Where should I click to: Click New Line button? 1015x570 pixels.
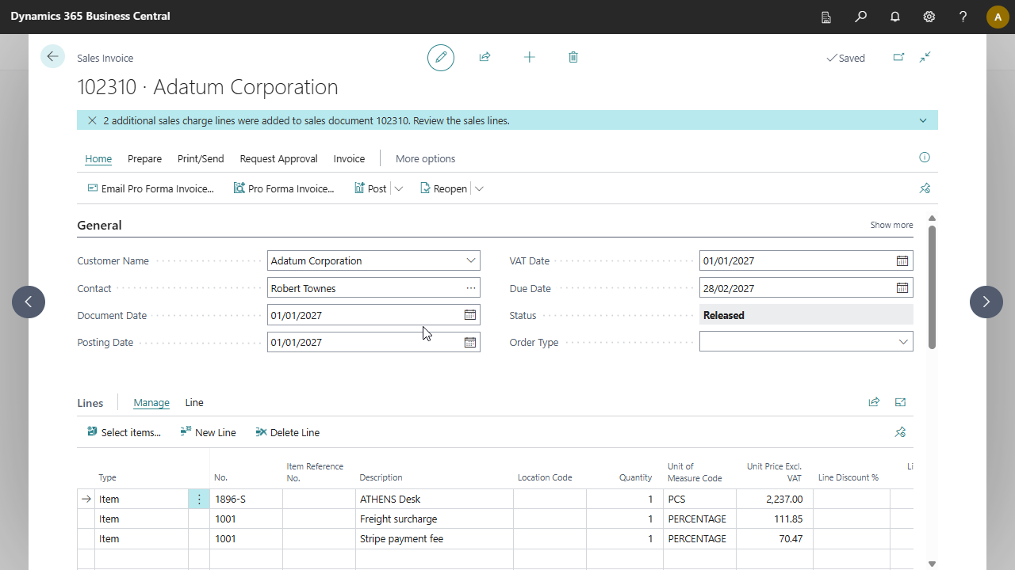(x=208, y=432)
